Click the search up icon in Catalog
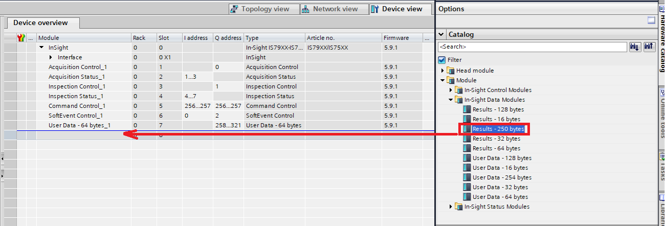This screenshot has height=226, width=665. click(x=649, y=47)
